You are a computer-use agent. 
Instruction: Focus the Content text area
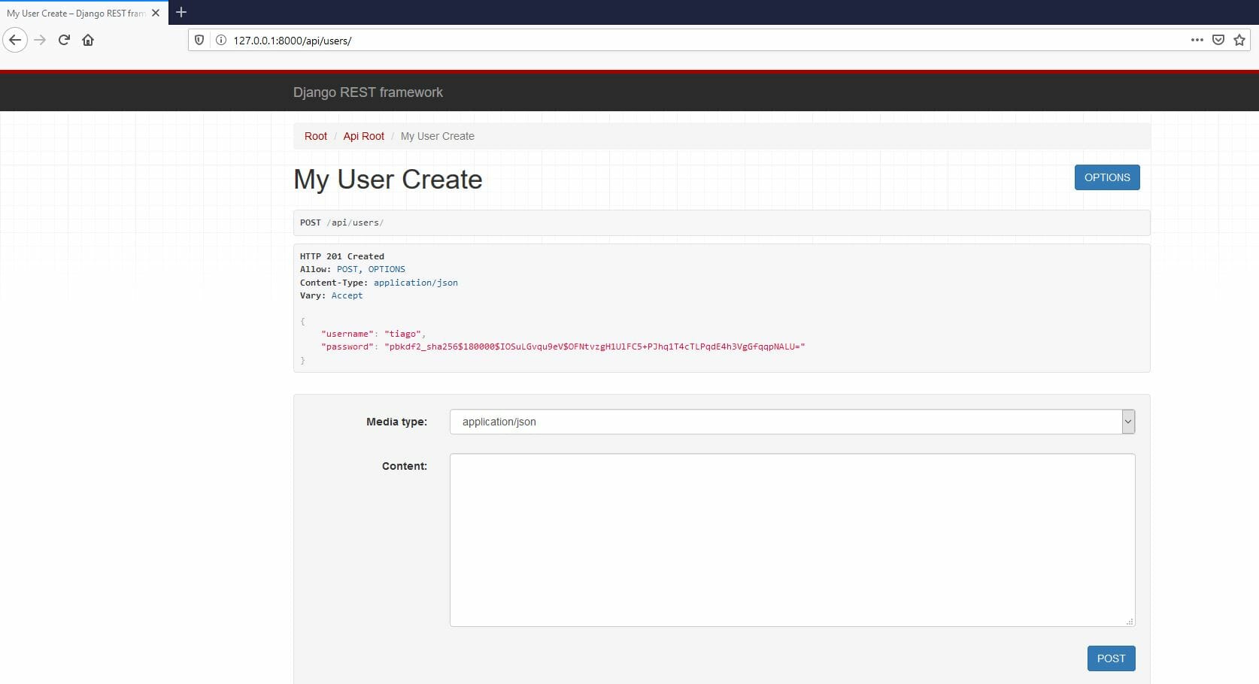(x=792, y=540)
